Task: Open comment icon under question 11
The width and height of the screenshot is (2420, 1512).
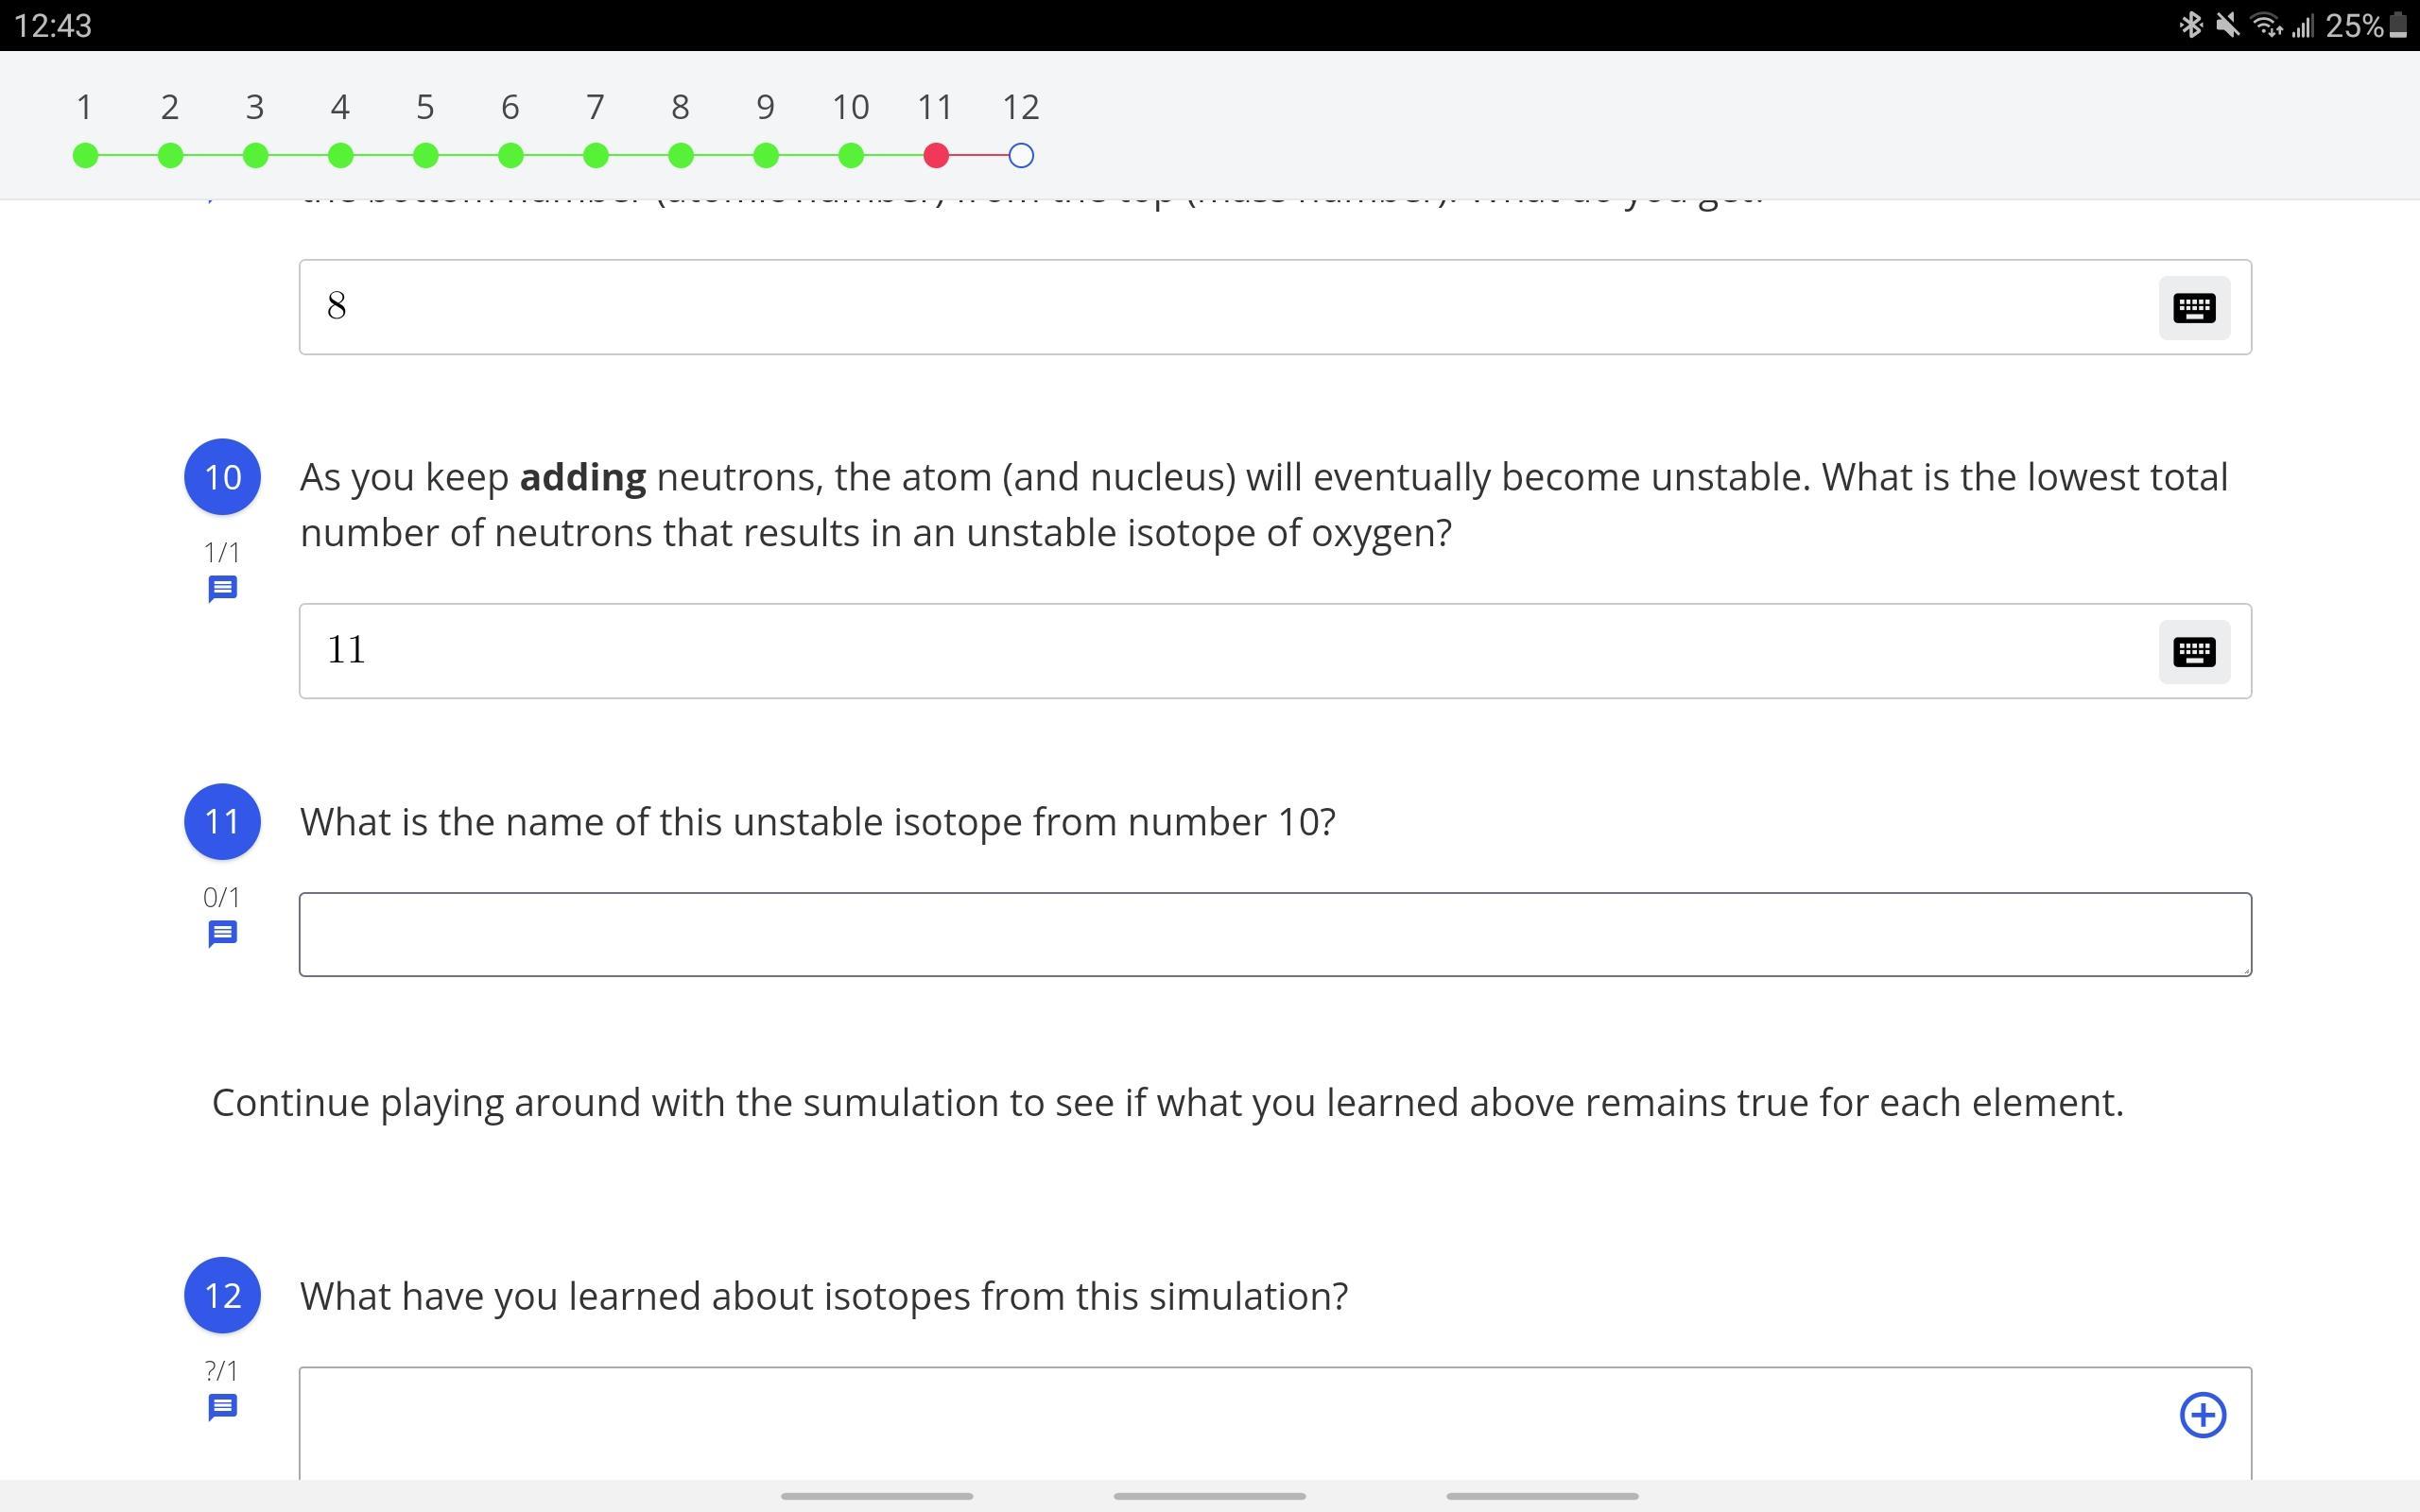Action: pos(222,934)
